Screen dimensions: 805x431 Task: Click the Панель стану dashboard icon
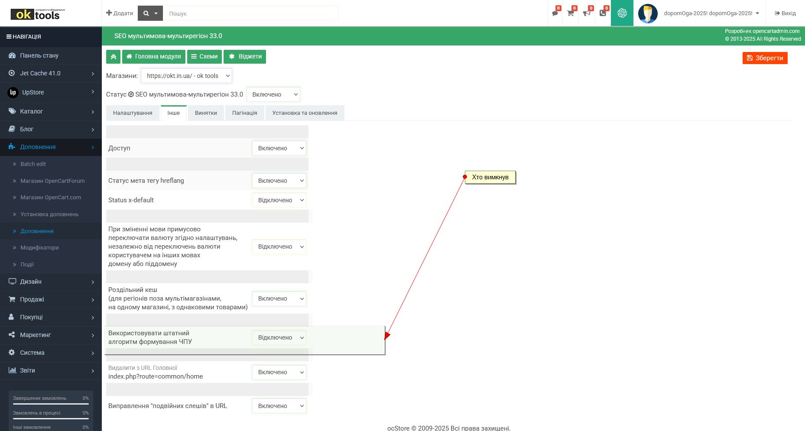(12, 55)
